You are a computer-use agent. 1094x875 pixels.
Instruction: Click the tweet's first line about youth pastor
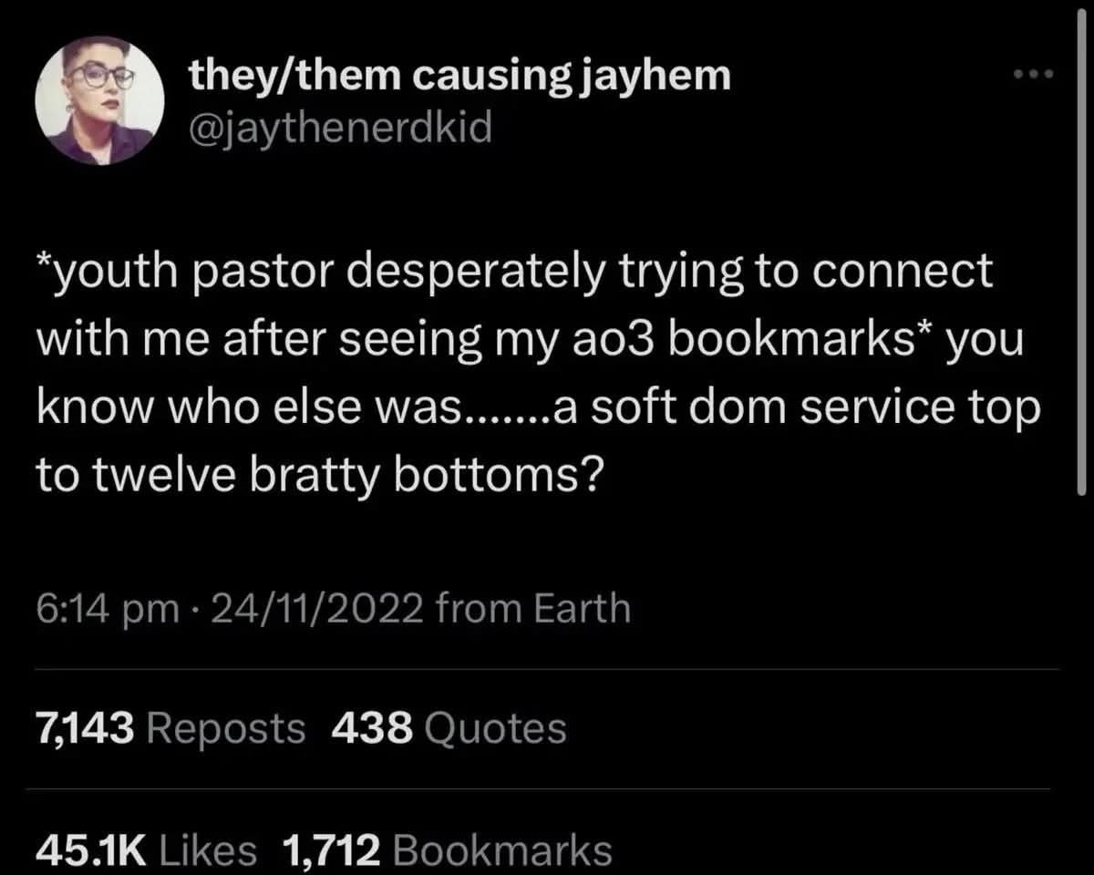click(x=515, y=273)
